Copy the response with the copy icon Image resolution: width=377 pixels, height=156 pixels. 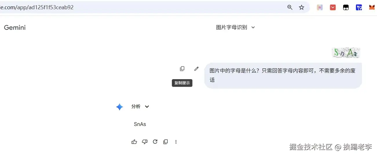tap(166, 142)
